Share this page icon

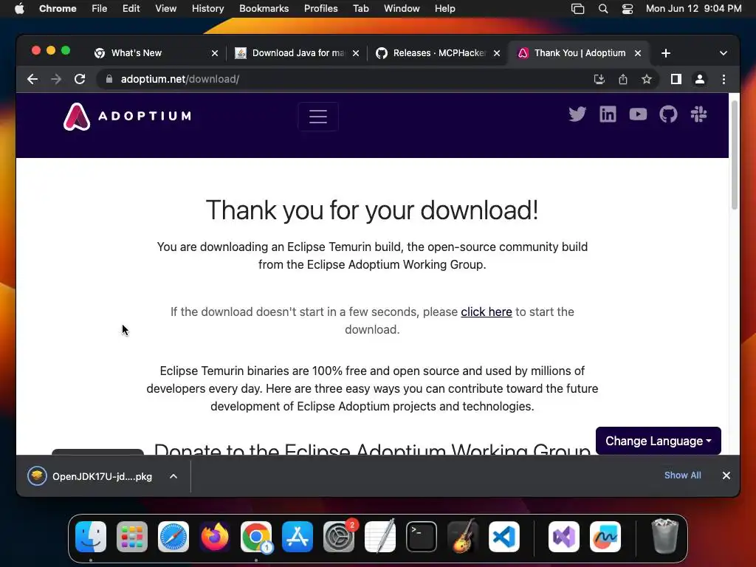(x=623, y=79)
